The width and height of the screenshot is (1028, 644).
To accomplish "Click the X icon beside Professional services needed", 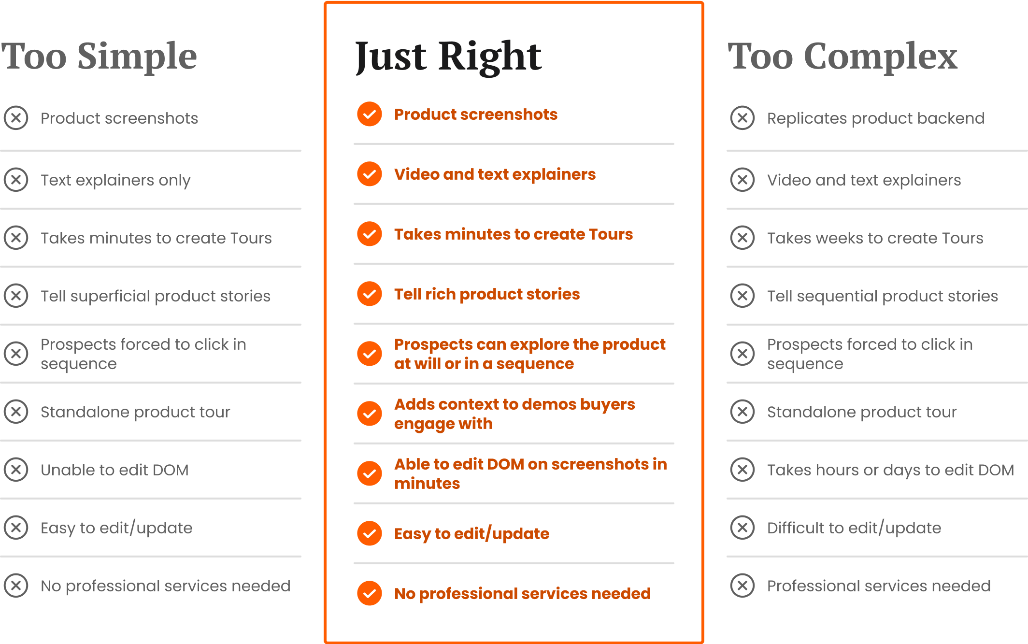I will click(742, 586).
